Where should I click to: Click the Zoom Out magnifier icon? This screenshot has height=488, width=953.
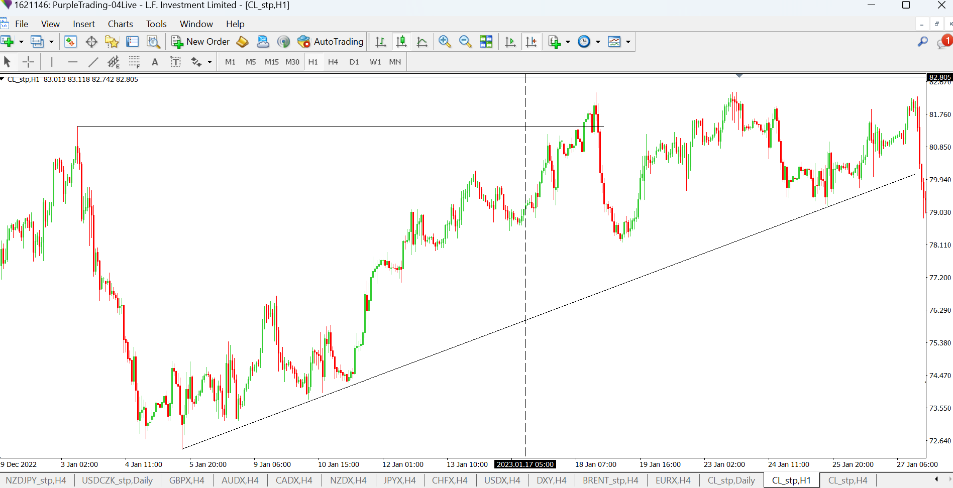pyautogui.click(x=465, y=42)
